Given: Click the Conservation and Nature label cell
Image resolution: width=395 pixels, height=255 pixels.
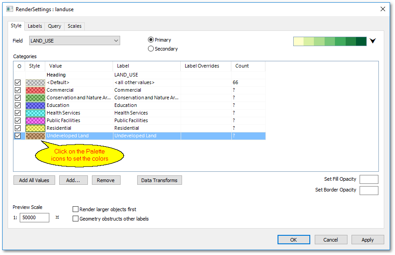Looking at the screenshot, I should point(147,98).
